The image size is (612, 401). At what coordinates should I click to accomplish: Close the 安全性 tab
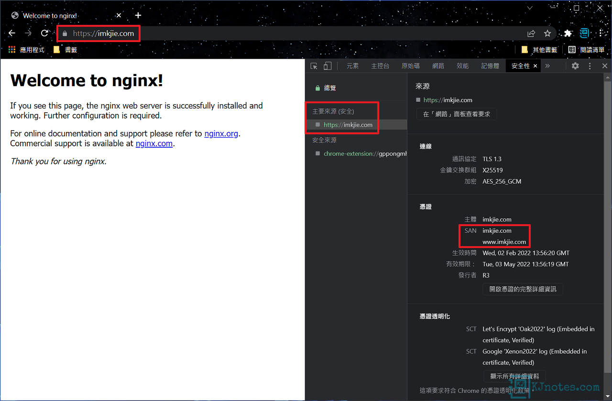(535, 66)
